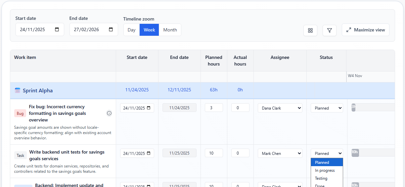This screenshot has height=187, width=405.
Task: Open calendar picker in top End date field
Action: point(111,29)
